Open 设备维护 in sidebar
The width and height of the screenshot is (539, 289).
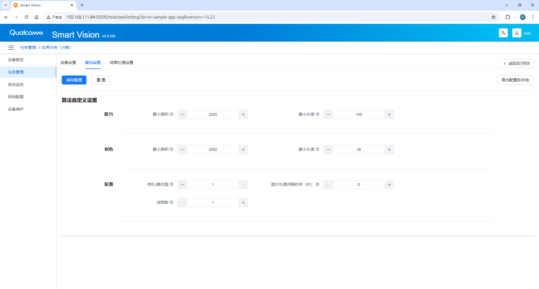tap(28, 109)
